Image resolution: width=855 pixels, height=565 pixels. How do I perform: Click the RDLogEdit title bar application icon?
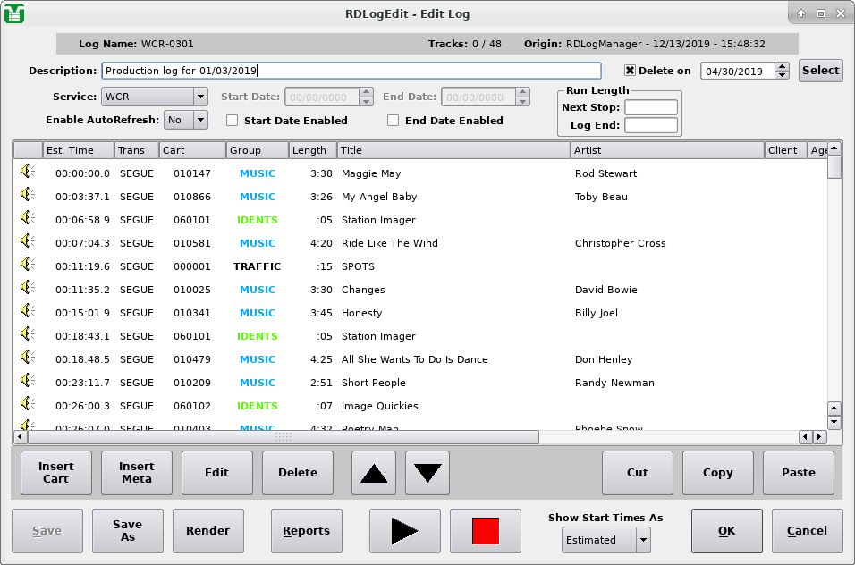14,13
